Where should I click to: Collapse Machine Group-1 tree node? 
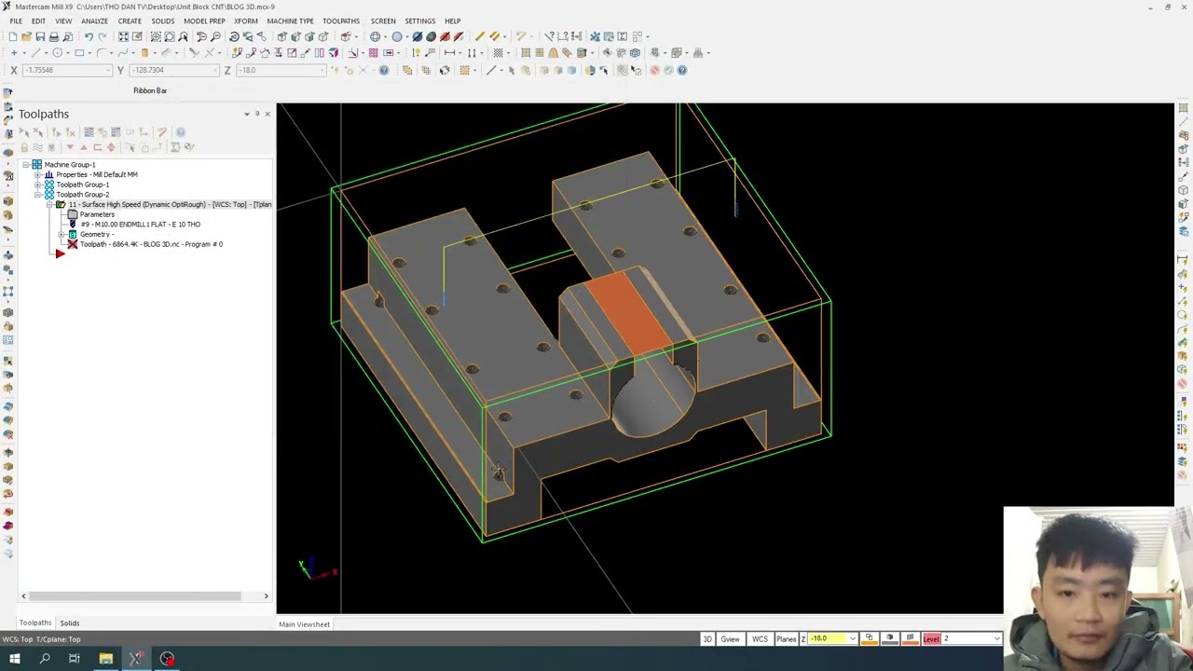pos(26,165)
